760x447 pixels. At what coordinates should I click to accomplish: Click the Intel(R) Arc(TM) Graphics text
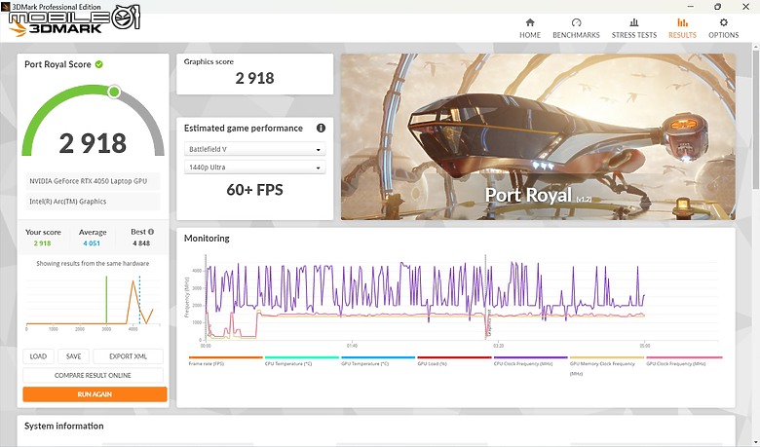click(68, 202)
